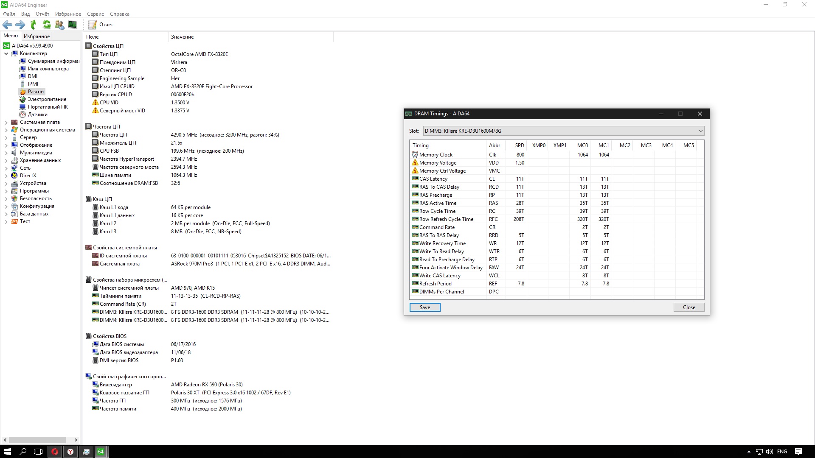Screen dimensions: 815x458
Task: Switch to the Избранное tab
Action: (37, 36)
